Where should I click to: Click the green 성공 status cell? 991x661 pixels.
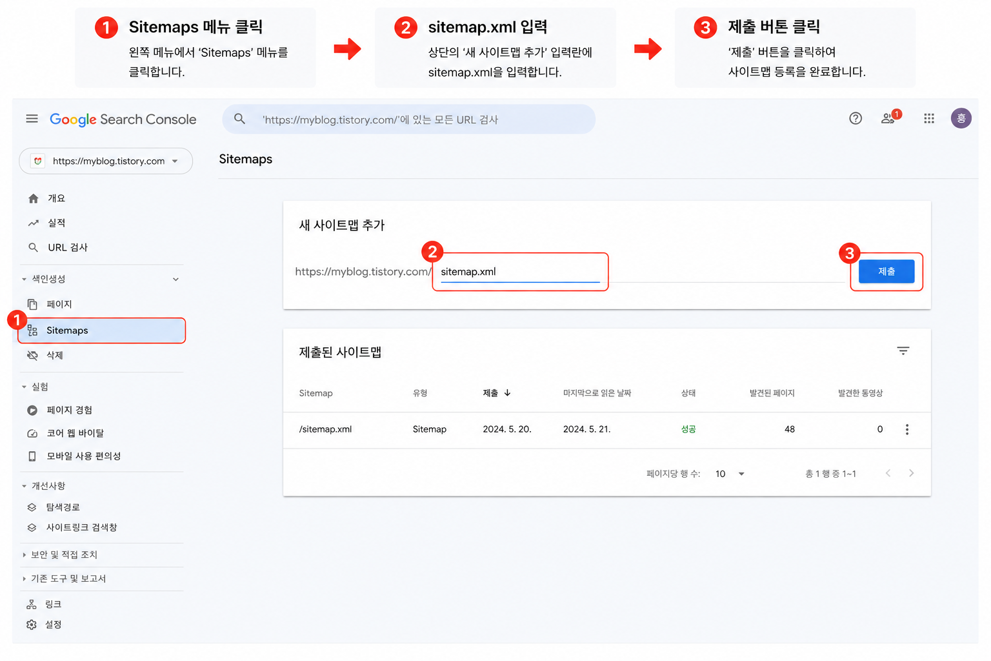point(688,430)
